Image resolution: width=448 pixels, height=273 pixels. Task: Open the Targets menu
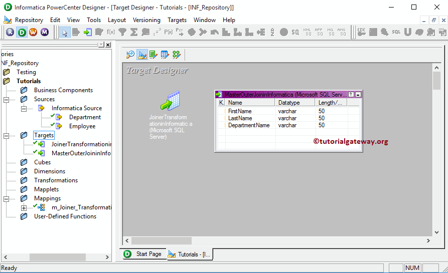coord(177,20)
